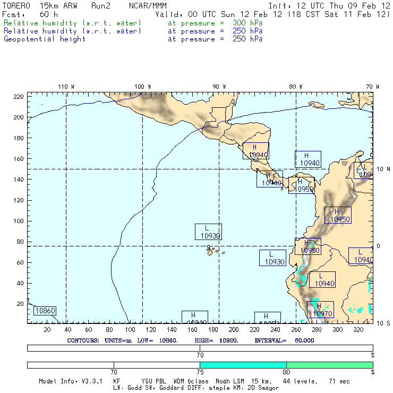Click the "H 10940" box over the Caribbean Sea
Viewport: 393px width, 393px height.
[x=308, y=159]
